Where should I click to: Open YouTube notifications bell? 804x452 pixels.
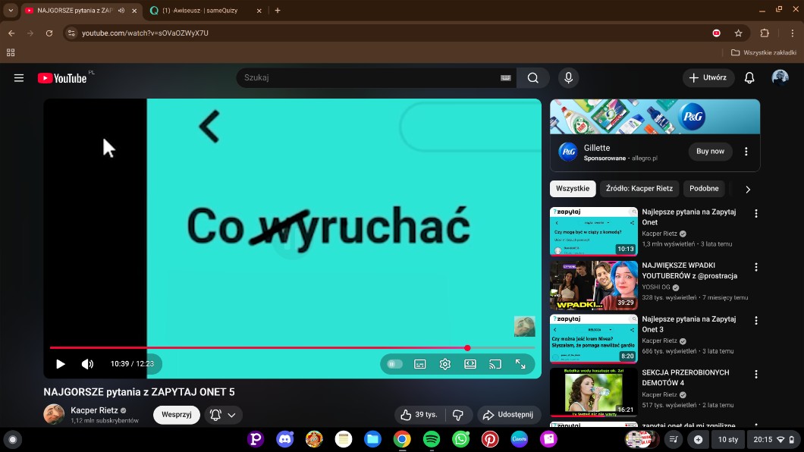click(749, 77)
